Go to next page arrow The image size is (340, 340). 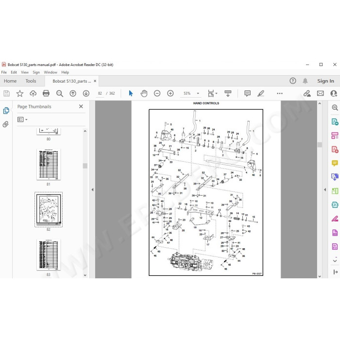86,93
